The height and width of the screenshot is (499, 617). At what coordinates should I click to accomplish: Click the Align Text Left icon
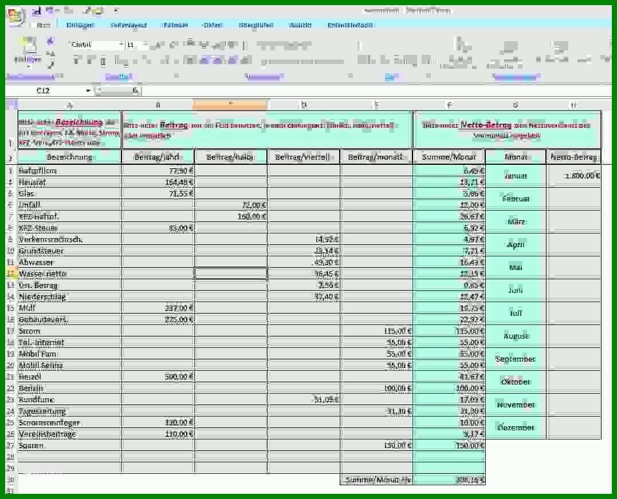[190, 60]
